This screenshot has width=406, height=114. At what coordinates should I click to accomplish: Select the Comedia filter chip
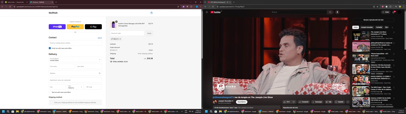pyautogui.click(x=379, y=27)
